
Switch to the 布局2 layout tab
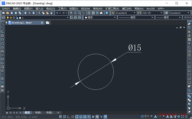coord(49,112)
